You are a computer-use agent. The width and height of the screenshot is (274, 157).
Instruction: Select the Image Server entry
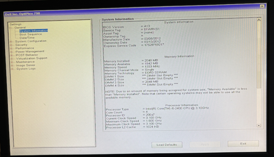click(x=26, y=65)
